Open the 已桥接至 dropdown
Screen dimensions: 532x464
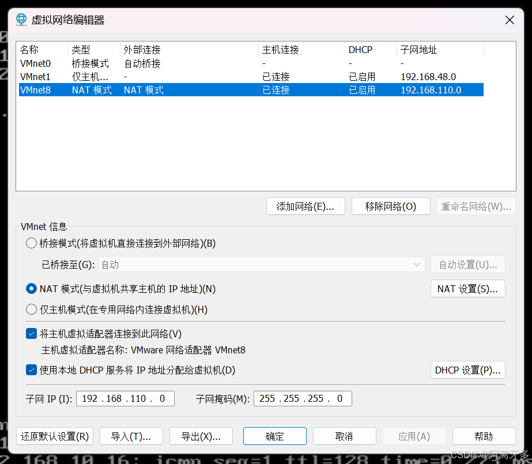tap(261, 265)
